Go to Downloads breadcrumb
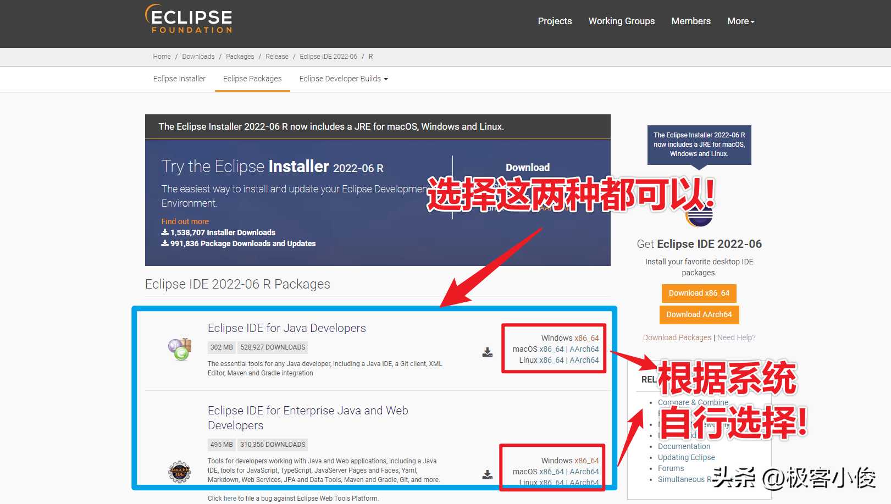 click(198, 57)
